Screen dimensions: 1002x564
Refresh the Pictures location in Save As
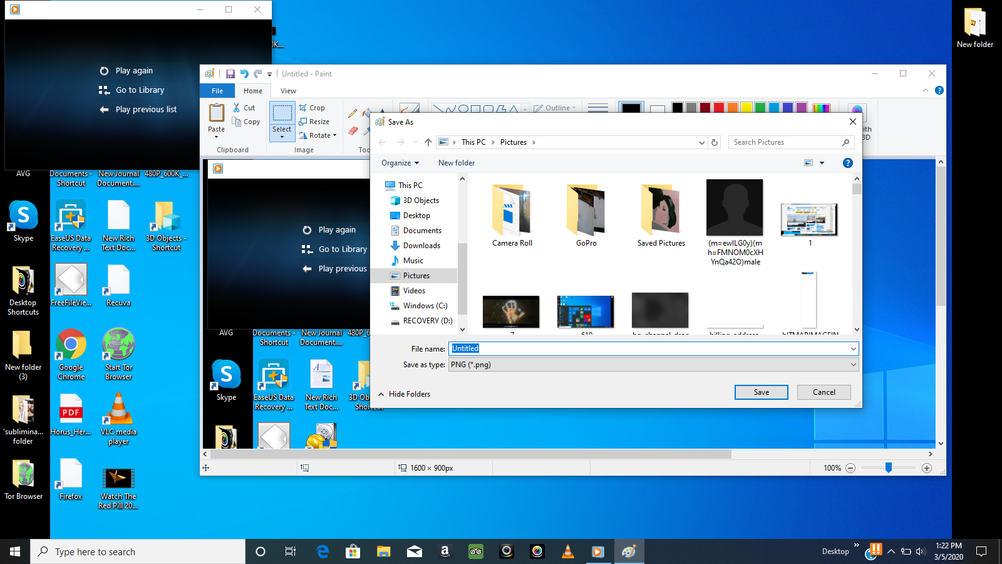715,142
